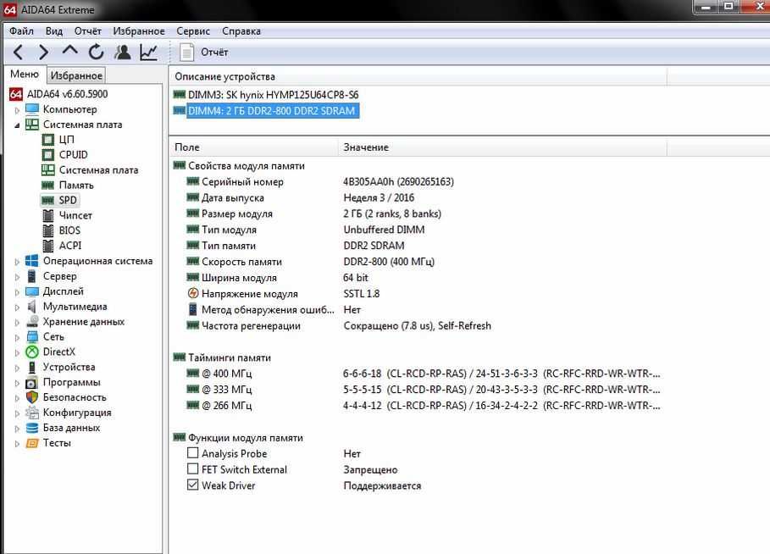Click the Компьютер monitor icon
This screenshot has height=554, width=770.
pos(32,109)
